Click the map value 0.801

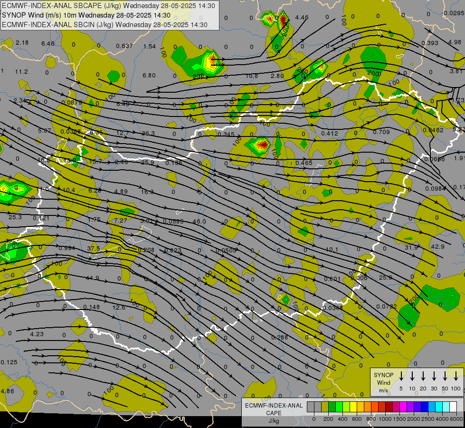[332, 279]
